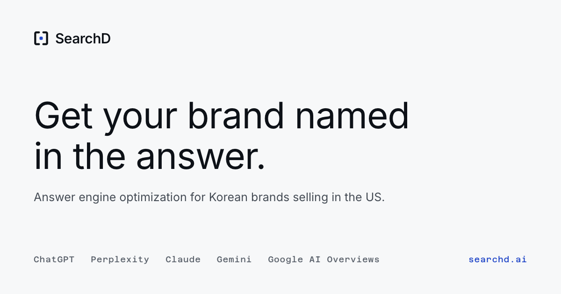The image size is (561, 294).
Task: Click the blue dot inside the logo
Action: point(41,38)
